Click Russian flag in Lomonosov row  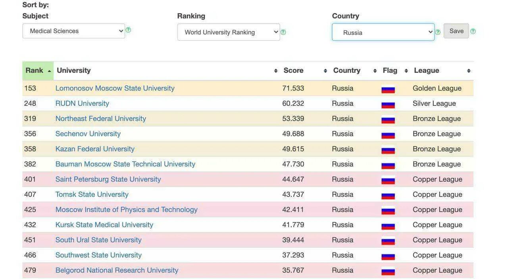388,89
